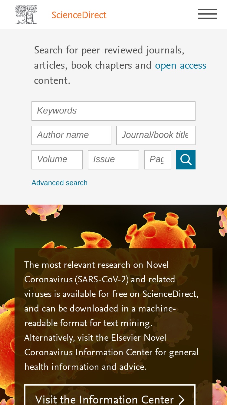Focus the Keywords search field
This screenshot has width=227, height=405.
(x=113, y=111)
